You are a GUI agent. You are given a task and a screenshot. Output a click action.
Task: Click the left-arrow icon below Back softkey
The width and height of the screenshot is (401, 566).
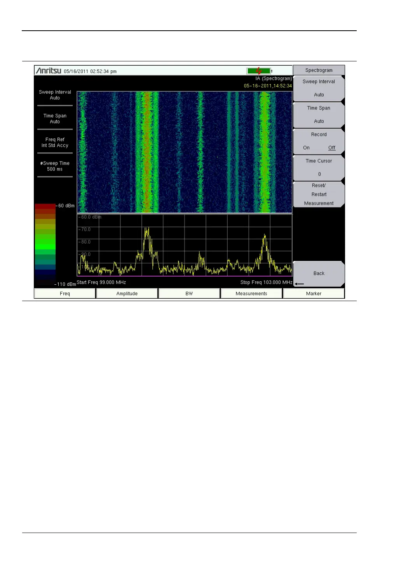click(x=299, y=284)
